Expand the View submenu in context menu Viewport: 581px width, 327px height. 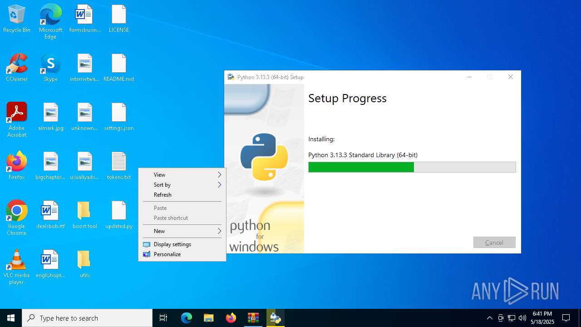[182, 175]
